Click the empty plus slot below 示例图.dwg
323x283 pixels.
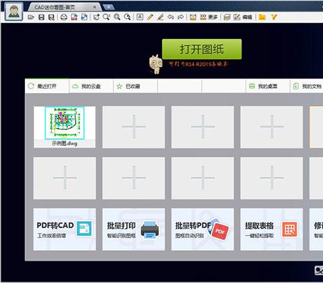pos(65,178)
